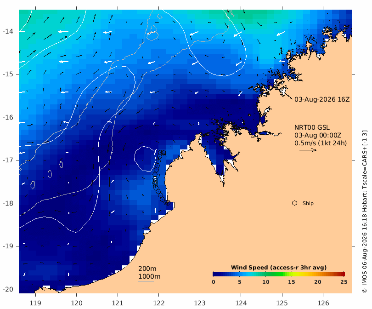Viewport: 372px width, 309px height.
Task: Click the 0.5m/s reference arrow
Action: 308,150
